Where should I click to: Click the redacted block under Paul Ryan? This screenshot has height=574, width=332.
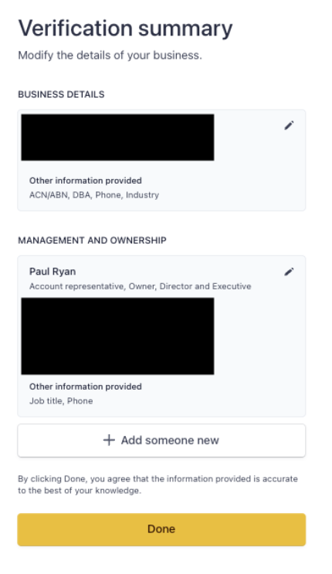pyautogui.click(x=117, y=336)
